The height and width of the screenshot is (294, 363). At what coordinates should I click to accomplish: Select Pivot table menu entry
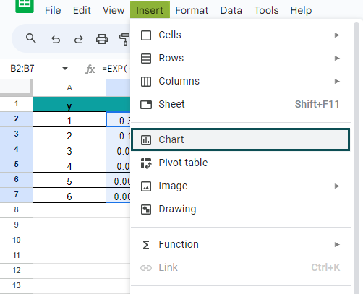coord(241,163)
